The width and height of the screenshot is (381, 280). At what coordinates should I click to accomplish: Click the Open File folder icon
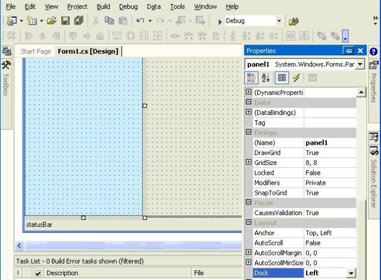pyautogui.click(x=52, y=21)
